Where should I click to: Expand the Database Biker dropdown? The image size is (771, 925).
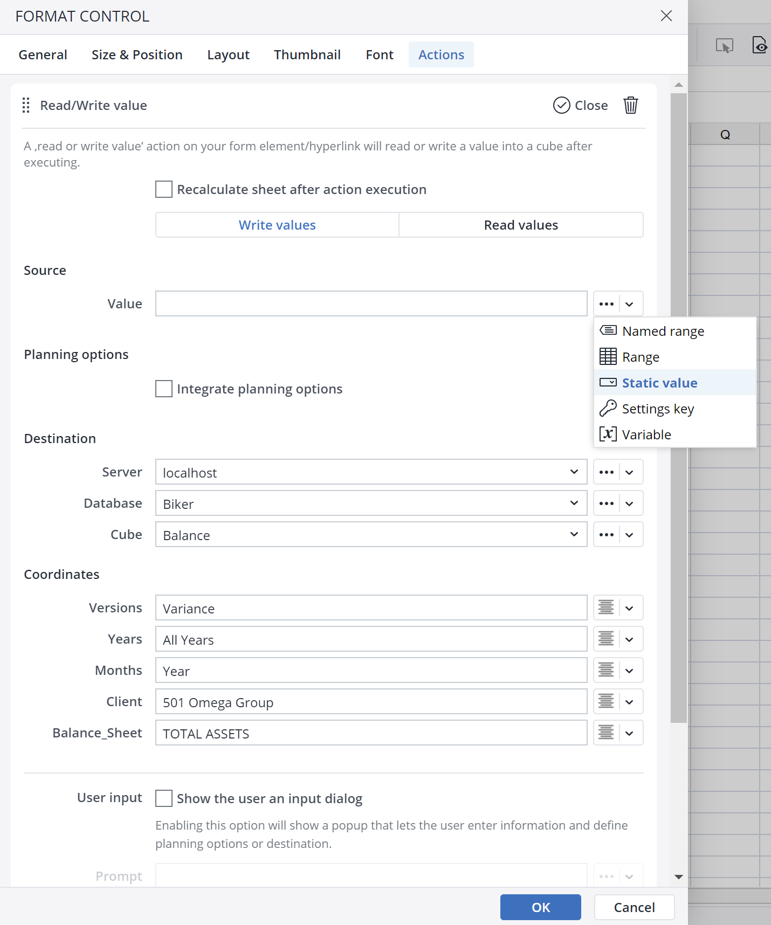574,503
